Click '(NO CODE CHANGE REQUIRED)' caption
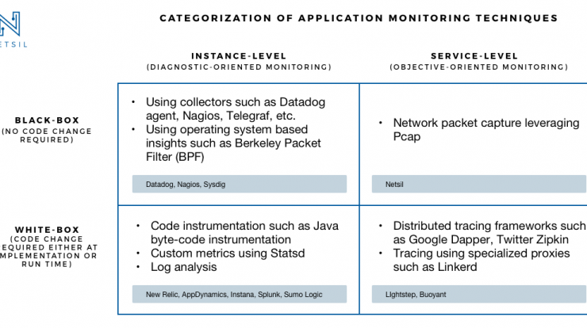 (47, 135)
